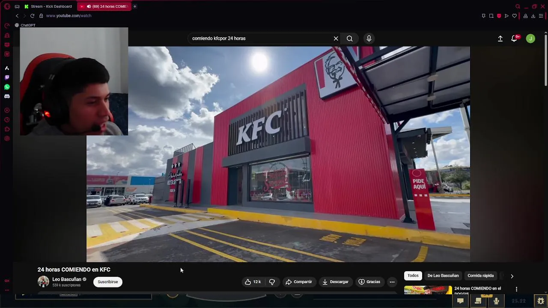Open the Player panel in sidebar

7,110
